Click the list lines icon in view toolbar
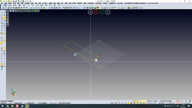Image resolution: width=192 pixels, height=108 pixels. click(x=7, y=11)
